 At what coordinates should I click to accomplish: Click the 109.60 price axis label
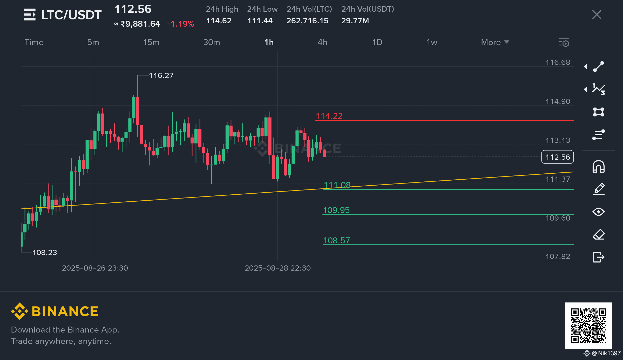coord(558,218)
